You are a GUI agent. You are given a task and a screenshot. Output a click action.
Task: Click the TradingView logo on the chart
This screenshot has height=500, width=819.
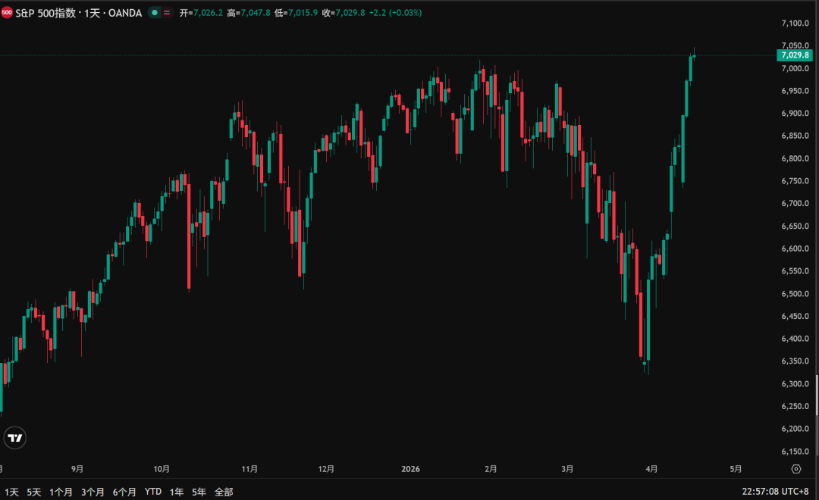[x=15, y=437]
